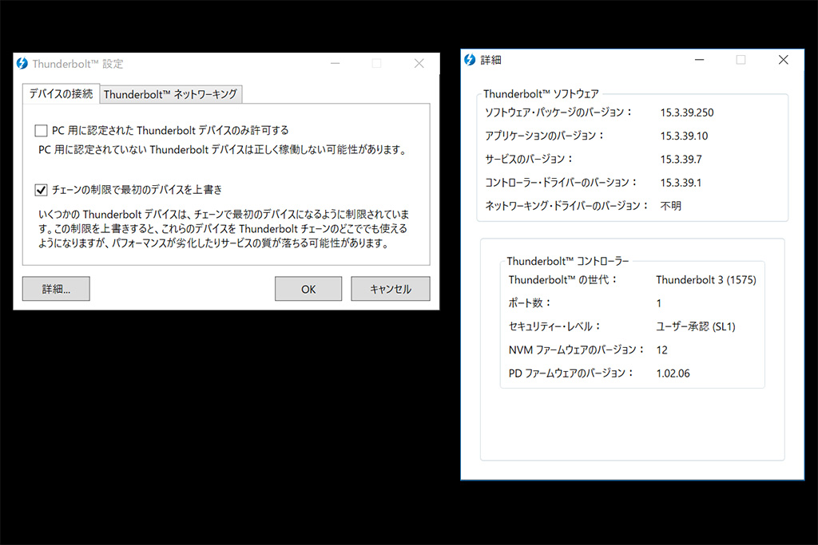This screenshot has height=545, width=818.
Task: Click the ソフトウェア・パッケージのバージョン label
Action: click(558, 112)
